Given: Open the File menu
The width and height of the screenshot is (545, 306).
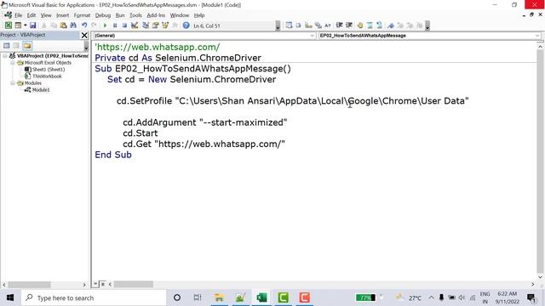Looking at the screenshot, I should coord(18,15).
